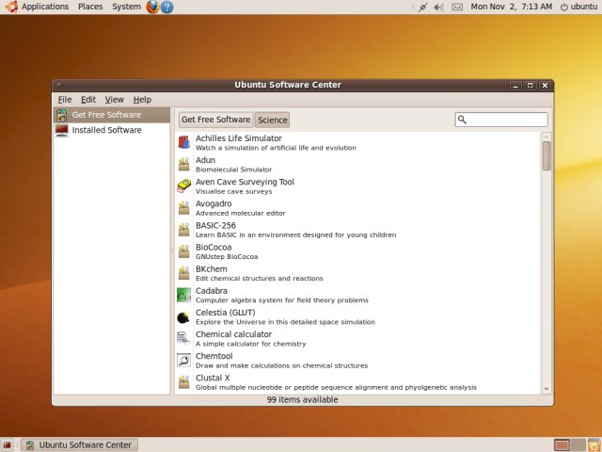
Task: Switch to the first workspace
Action: [x=562, y=445]
